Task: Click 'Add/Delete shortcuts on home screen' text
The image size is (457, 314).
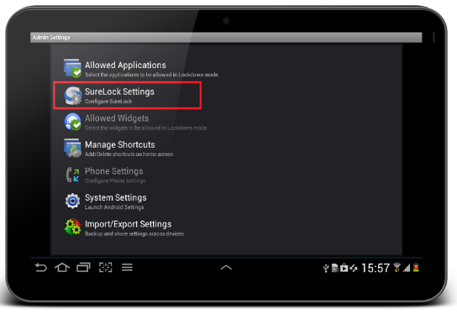Action: coord(129,154)
